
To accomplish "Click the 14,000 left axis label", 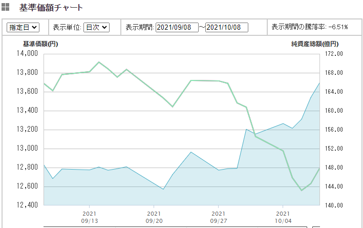I will 27,53.
